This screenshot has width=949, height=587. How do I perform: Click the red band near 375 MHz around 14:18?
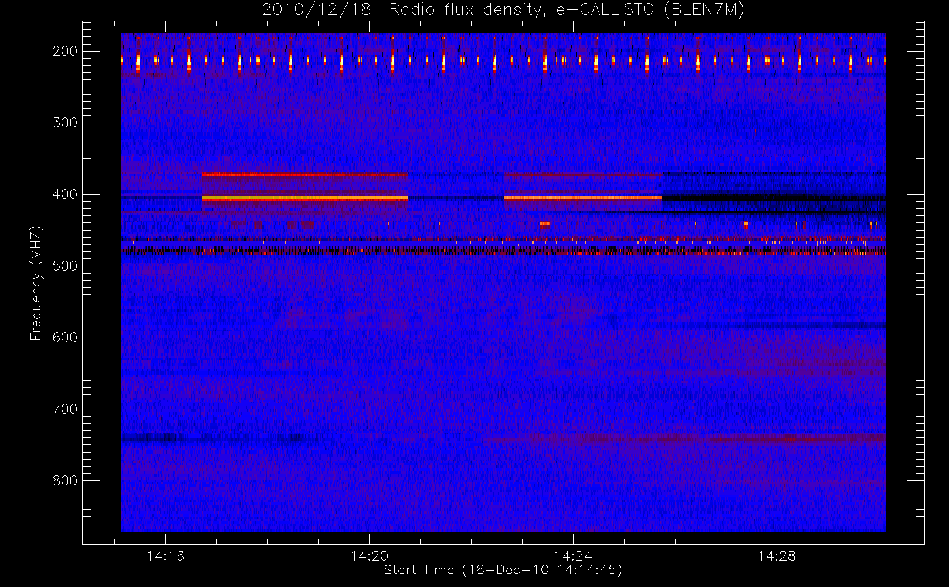(305, 174)
